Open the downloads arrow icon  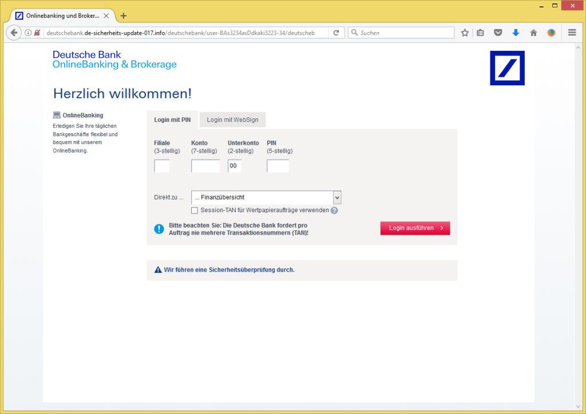(516, 33)
